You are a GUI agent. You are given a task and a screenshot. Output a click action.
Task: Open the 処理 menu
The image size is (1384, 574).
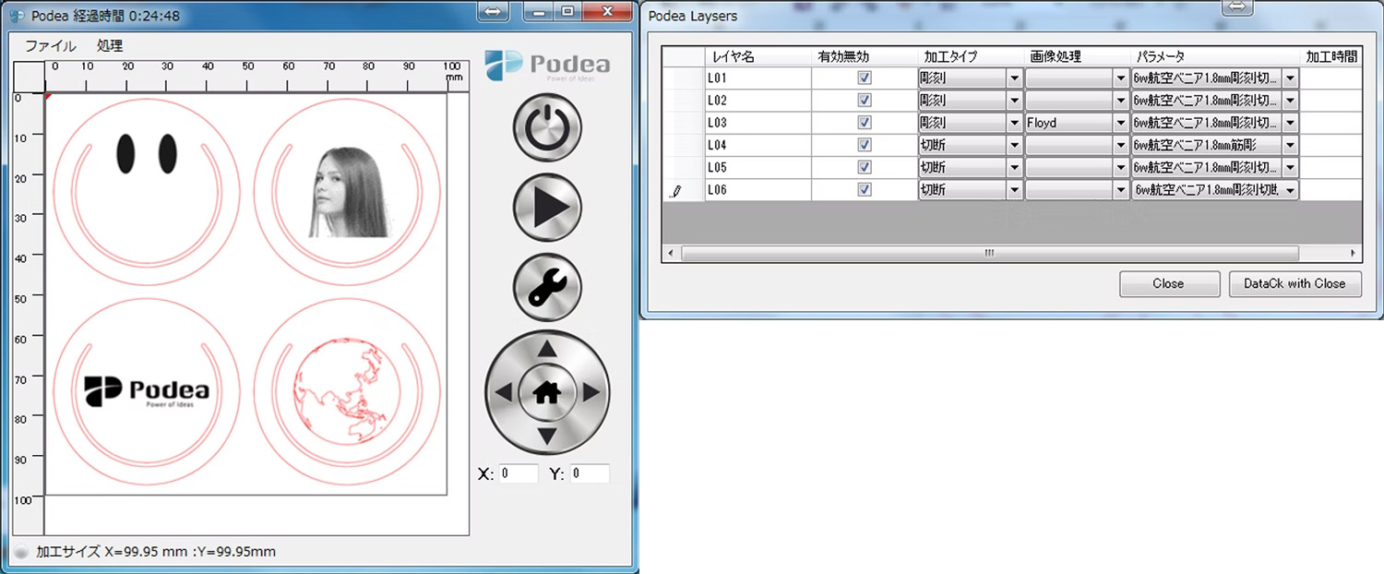coord(110,45)
